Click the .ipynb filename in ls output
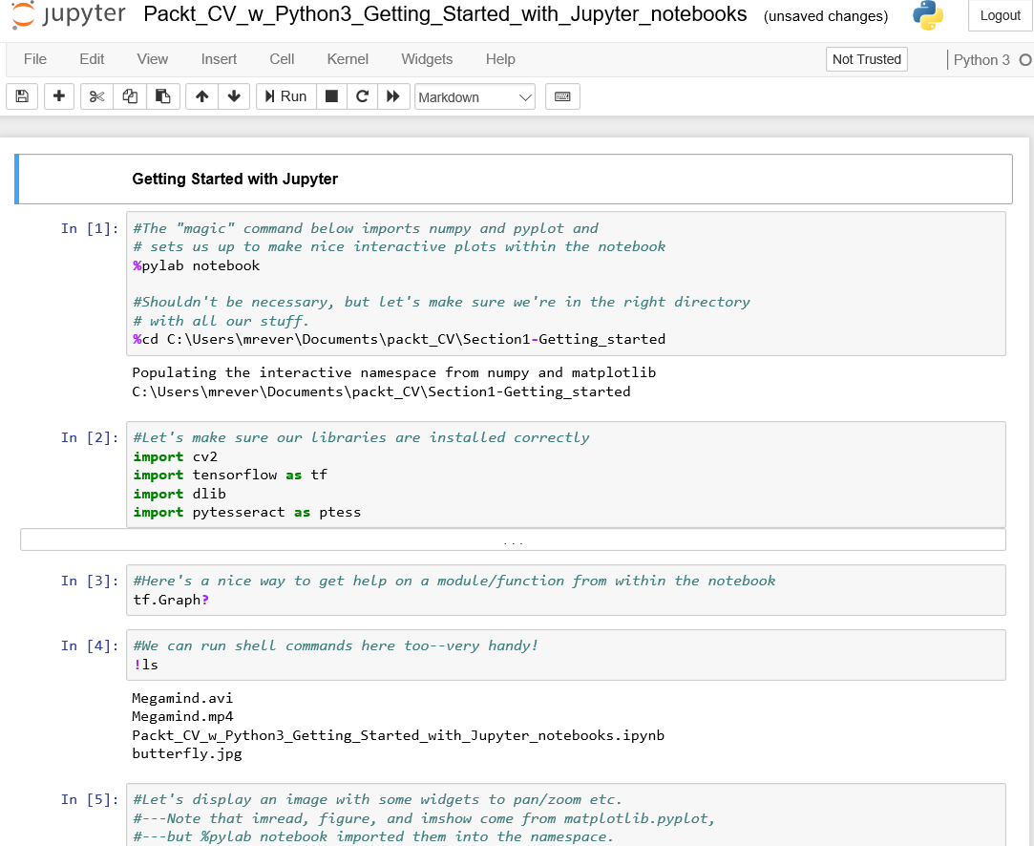 point(398,735)
